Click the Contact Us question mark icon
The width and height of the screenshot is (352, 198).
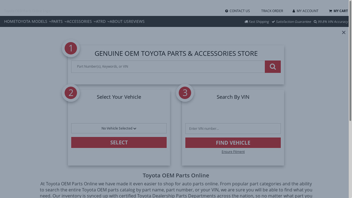[x=227, y=11]
